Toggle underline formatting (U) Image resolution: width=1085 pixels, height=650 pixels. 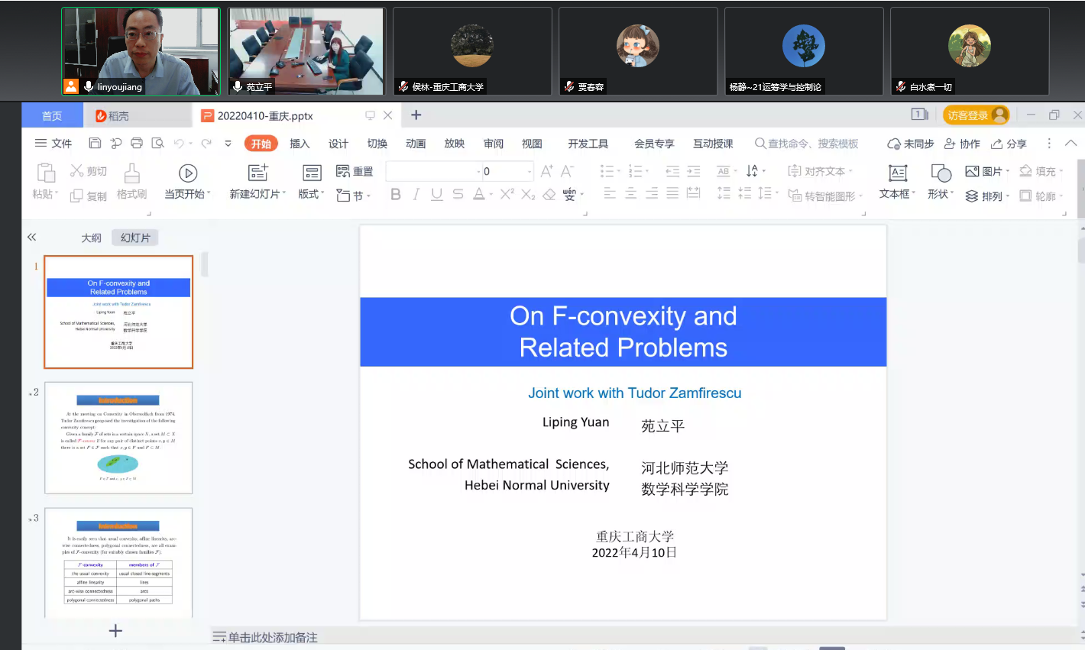[x=436, y=195]
